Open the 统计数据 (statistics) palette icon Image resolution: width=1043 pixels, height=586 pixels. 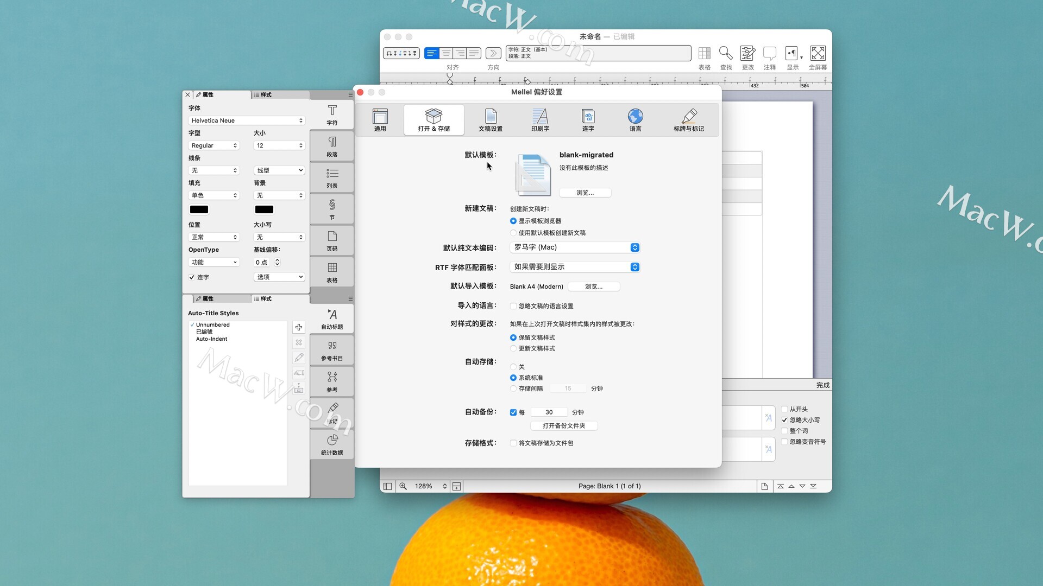tap(332, 444)
